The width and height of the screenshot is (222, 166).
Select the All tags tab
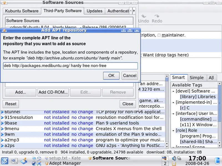click(x=211, y=78)
